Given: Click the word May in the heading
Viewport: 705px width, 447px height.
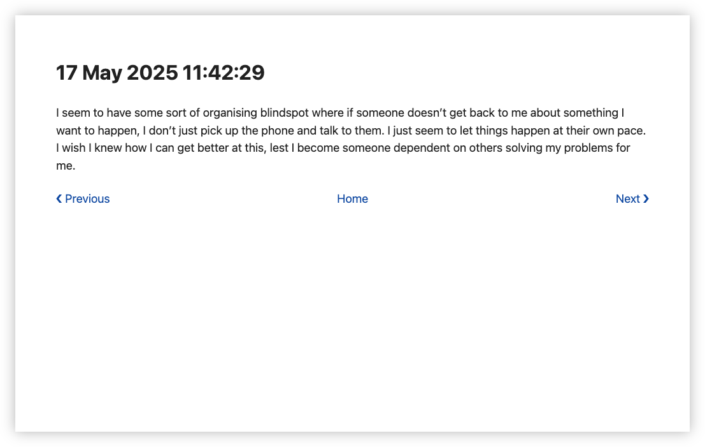Looking at the screenshot, I should click(x=102, y=73).
